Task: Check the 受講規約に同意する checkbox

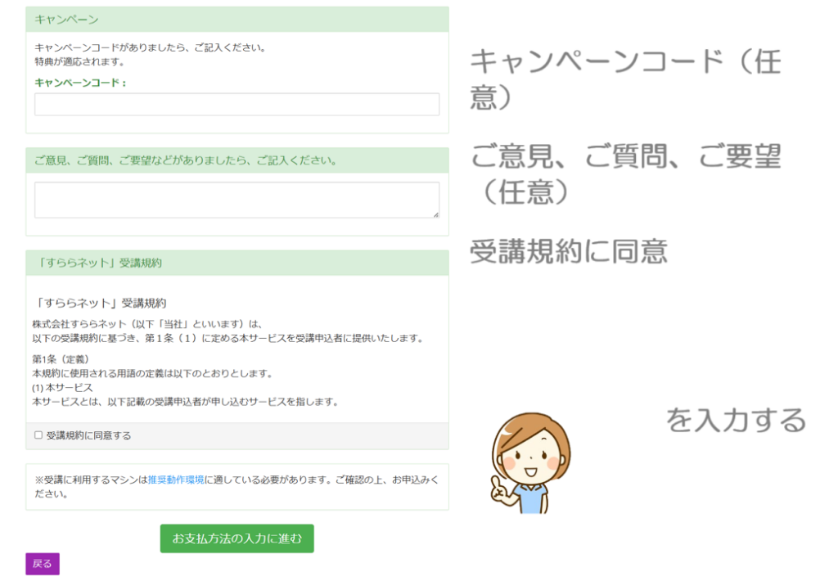Action: pos(38,435)
